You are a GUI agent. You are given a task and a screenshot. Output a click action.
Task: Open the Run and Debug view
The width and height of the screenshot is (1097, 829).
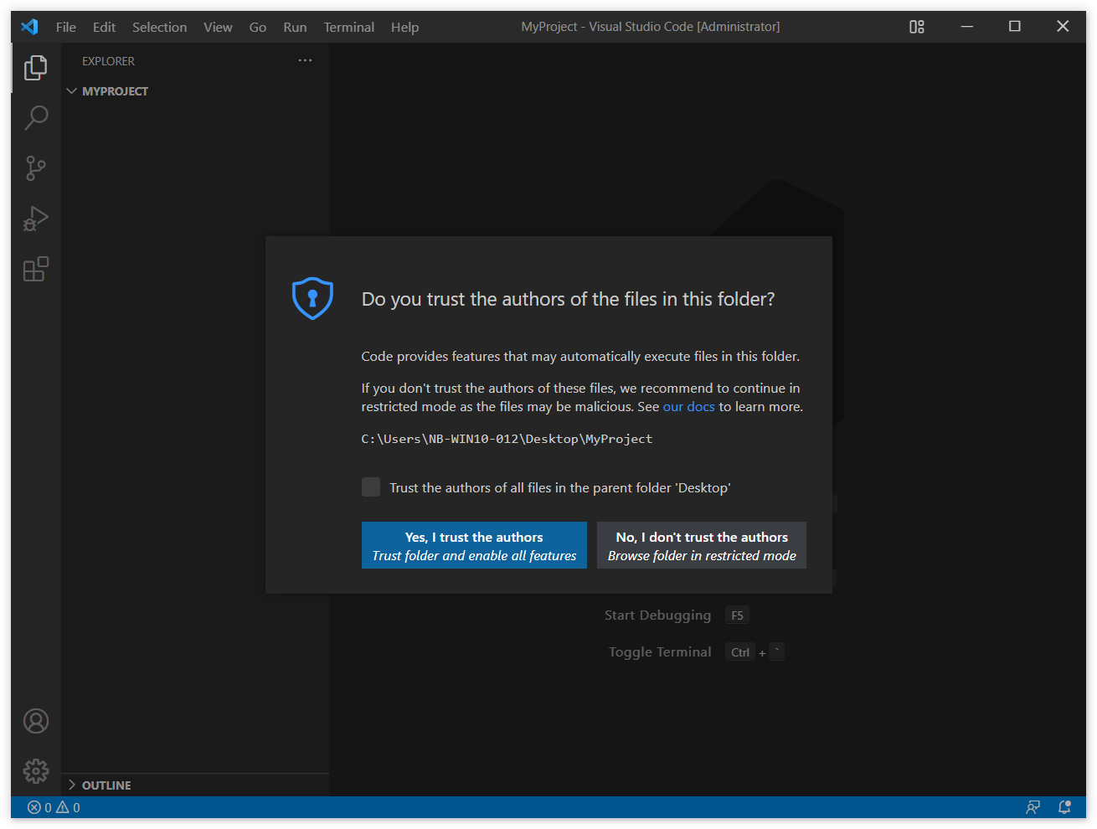click(35, 219)
